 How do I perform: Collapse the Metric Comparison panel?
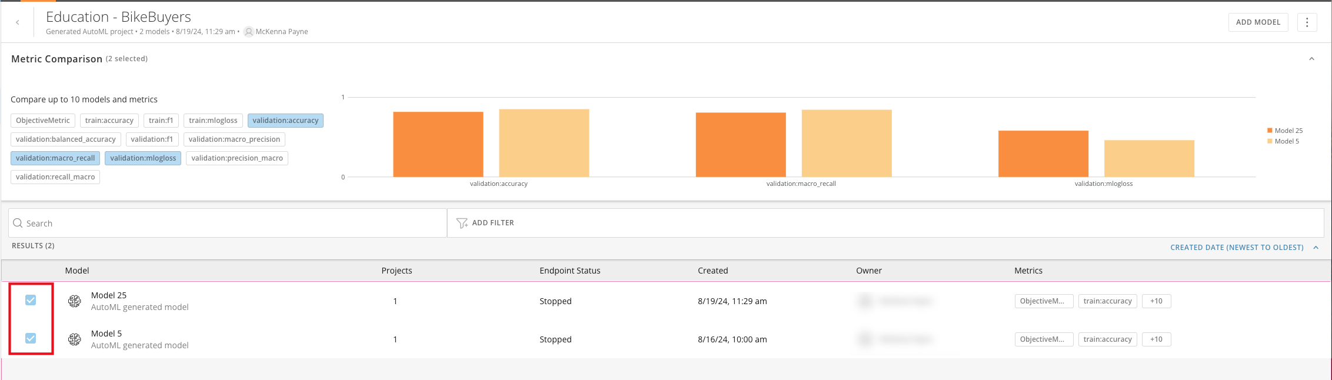click(1311, 59)
